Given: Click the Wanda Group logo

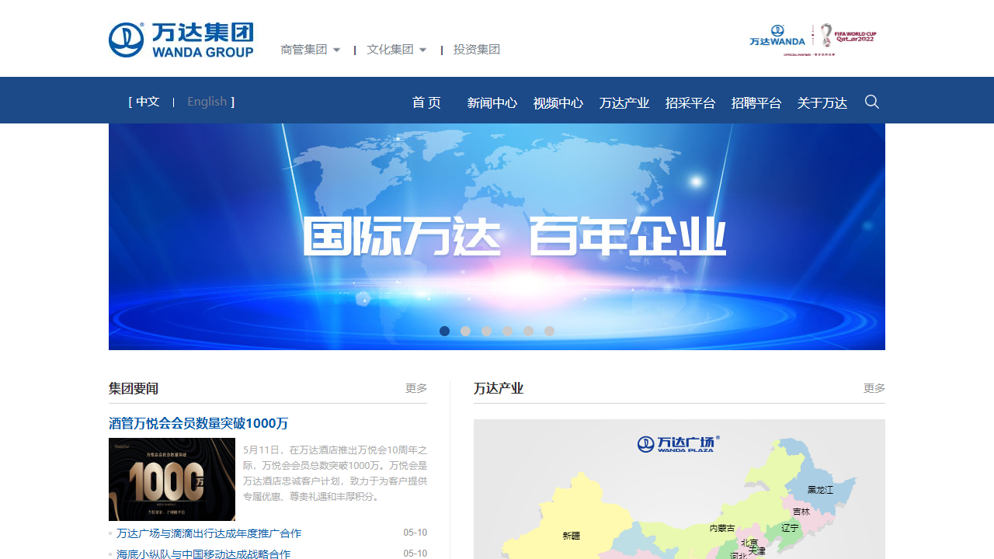Looking at the screenshot, I should click(181, 40).
